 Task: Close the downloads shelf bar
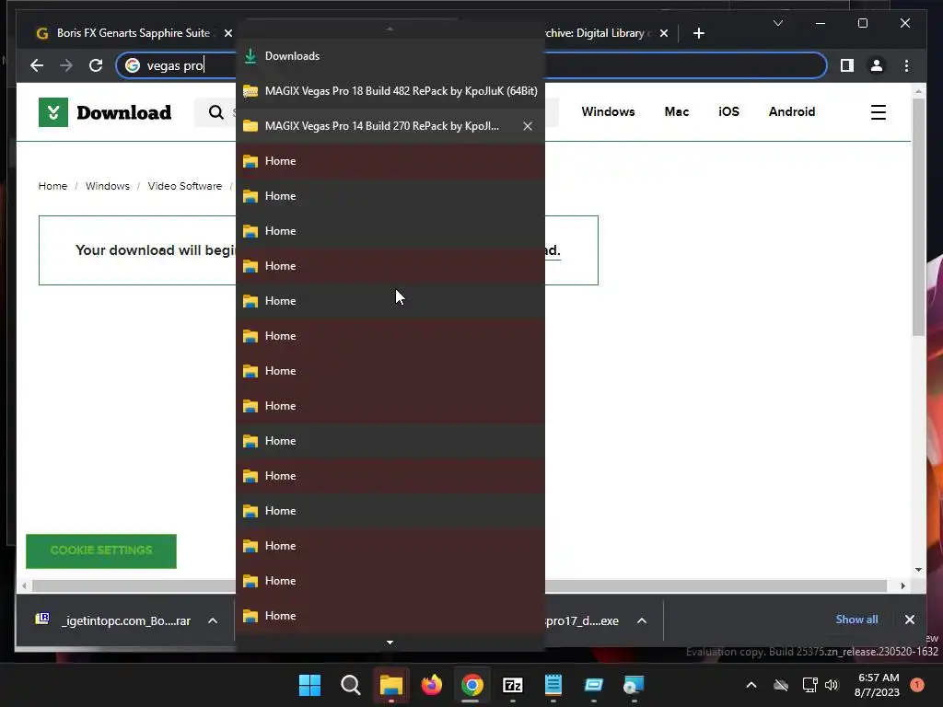click(x=909, y=620)
